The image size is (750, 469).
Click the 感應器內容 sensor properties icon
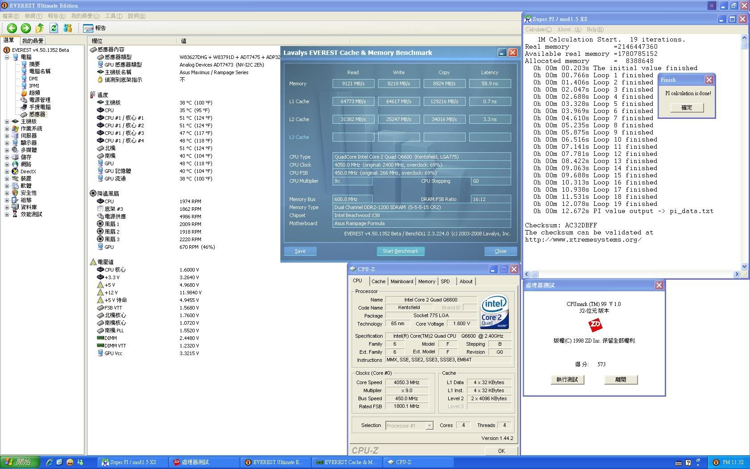[x=93, y=49]
